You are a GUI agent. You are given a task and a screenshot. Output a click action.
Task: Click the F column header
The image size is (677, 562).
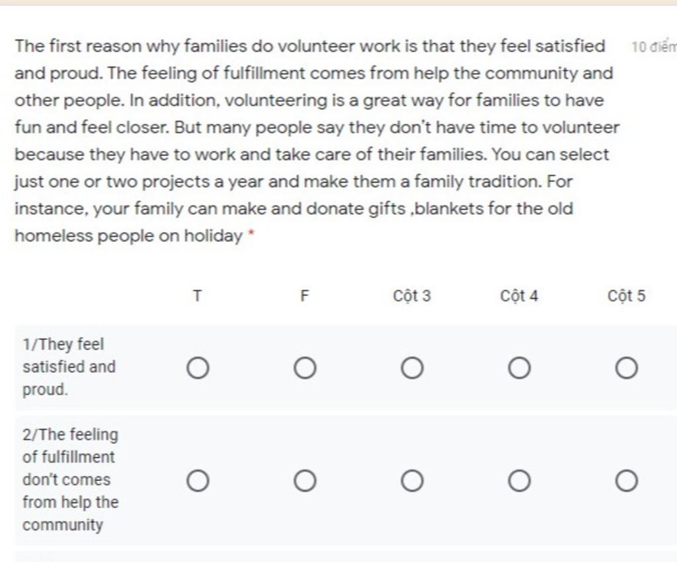[x=304, y=296]
